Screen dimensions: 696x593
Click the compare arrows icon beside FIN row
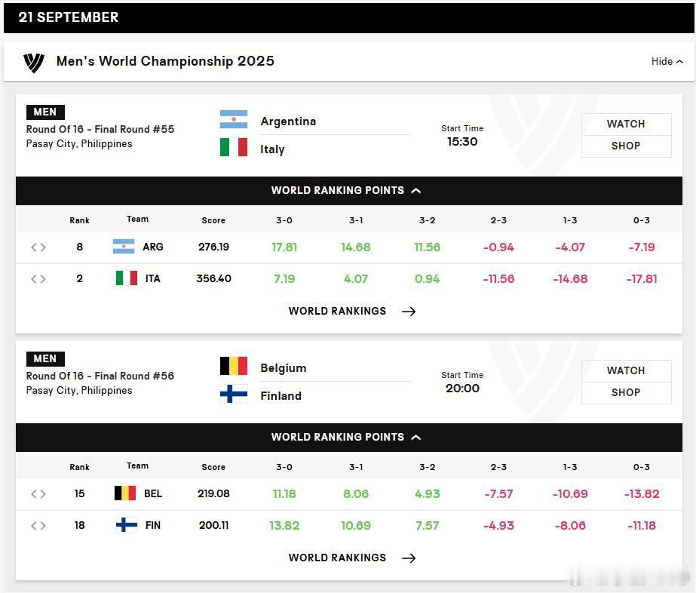38,526
